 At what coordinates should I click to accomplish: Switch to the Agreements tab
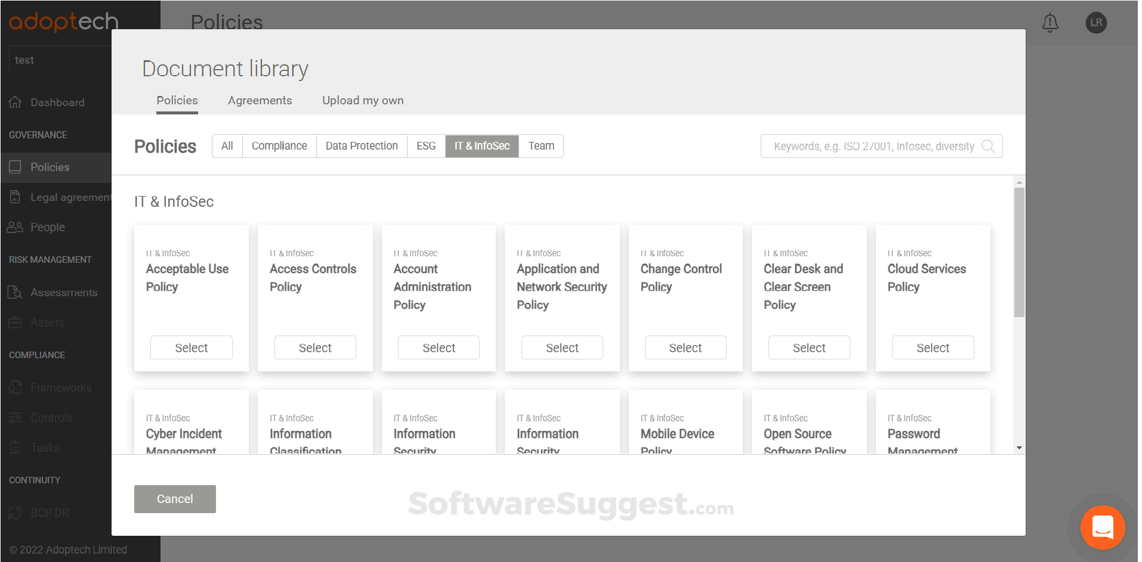tap(260, 100)
